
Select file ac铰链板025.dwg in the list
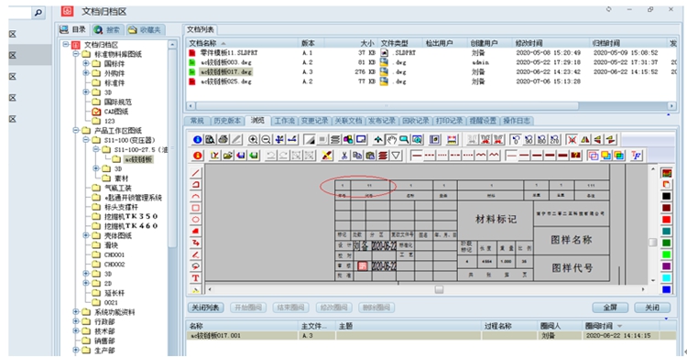[226, 81]
